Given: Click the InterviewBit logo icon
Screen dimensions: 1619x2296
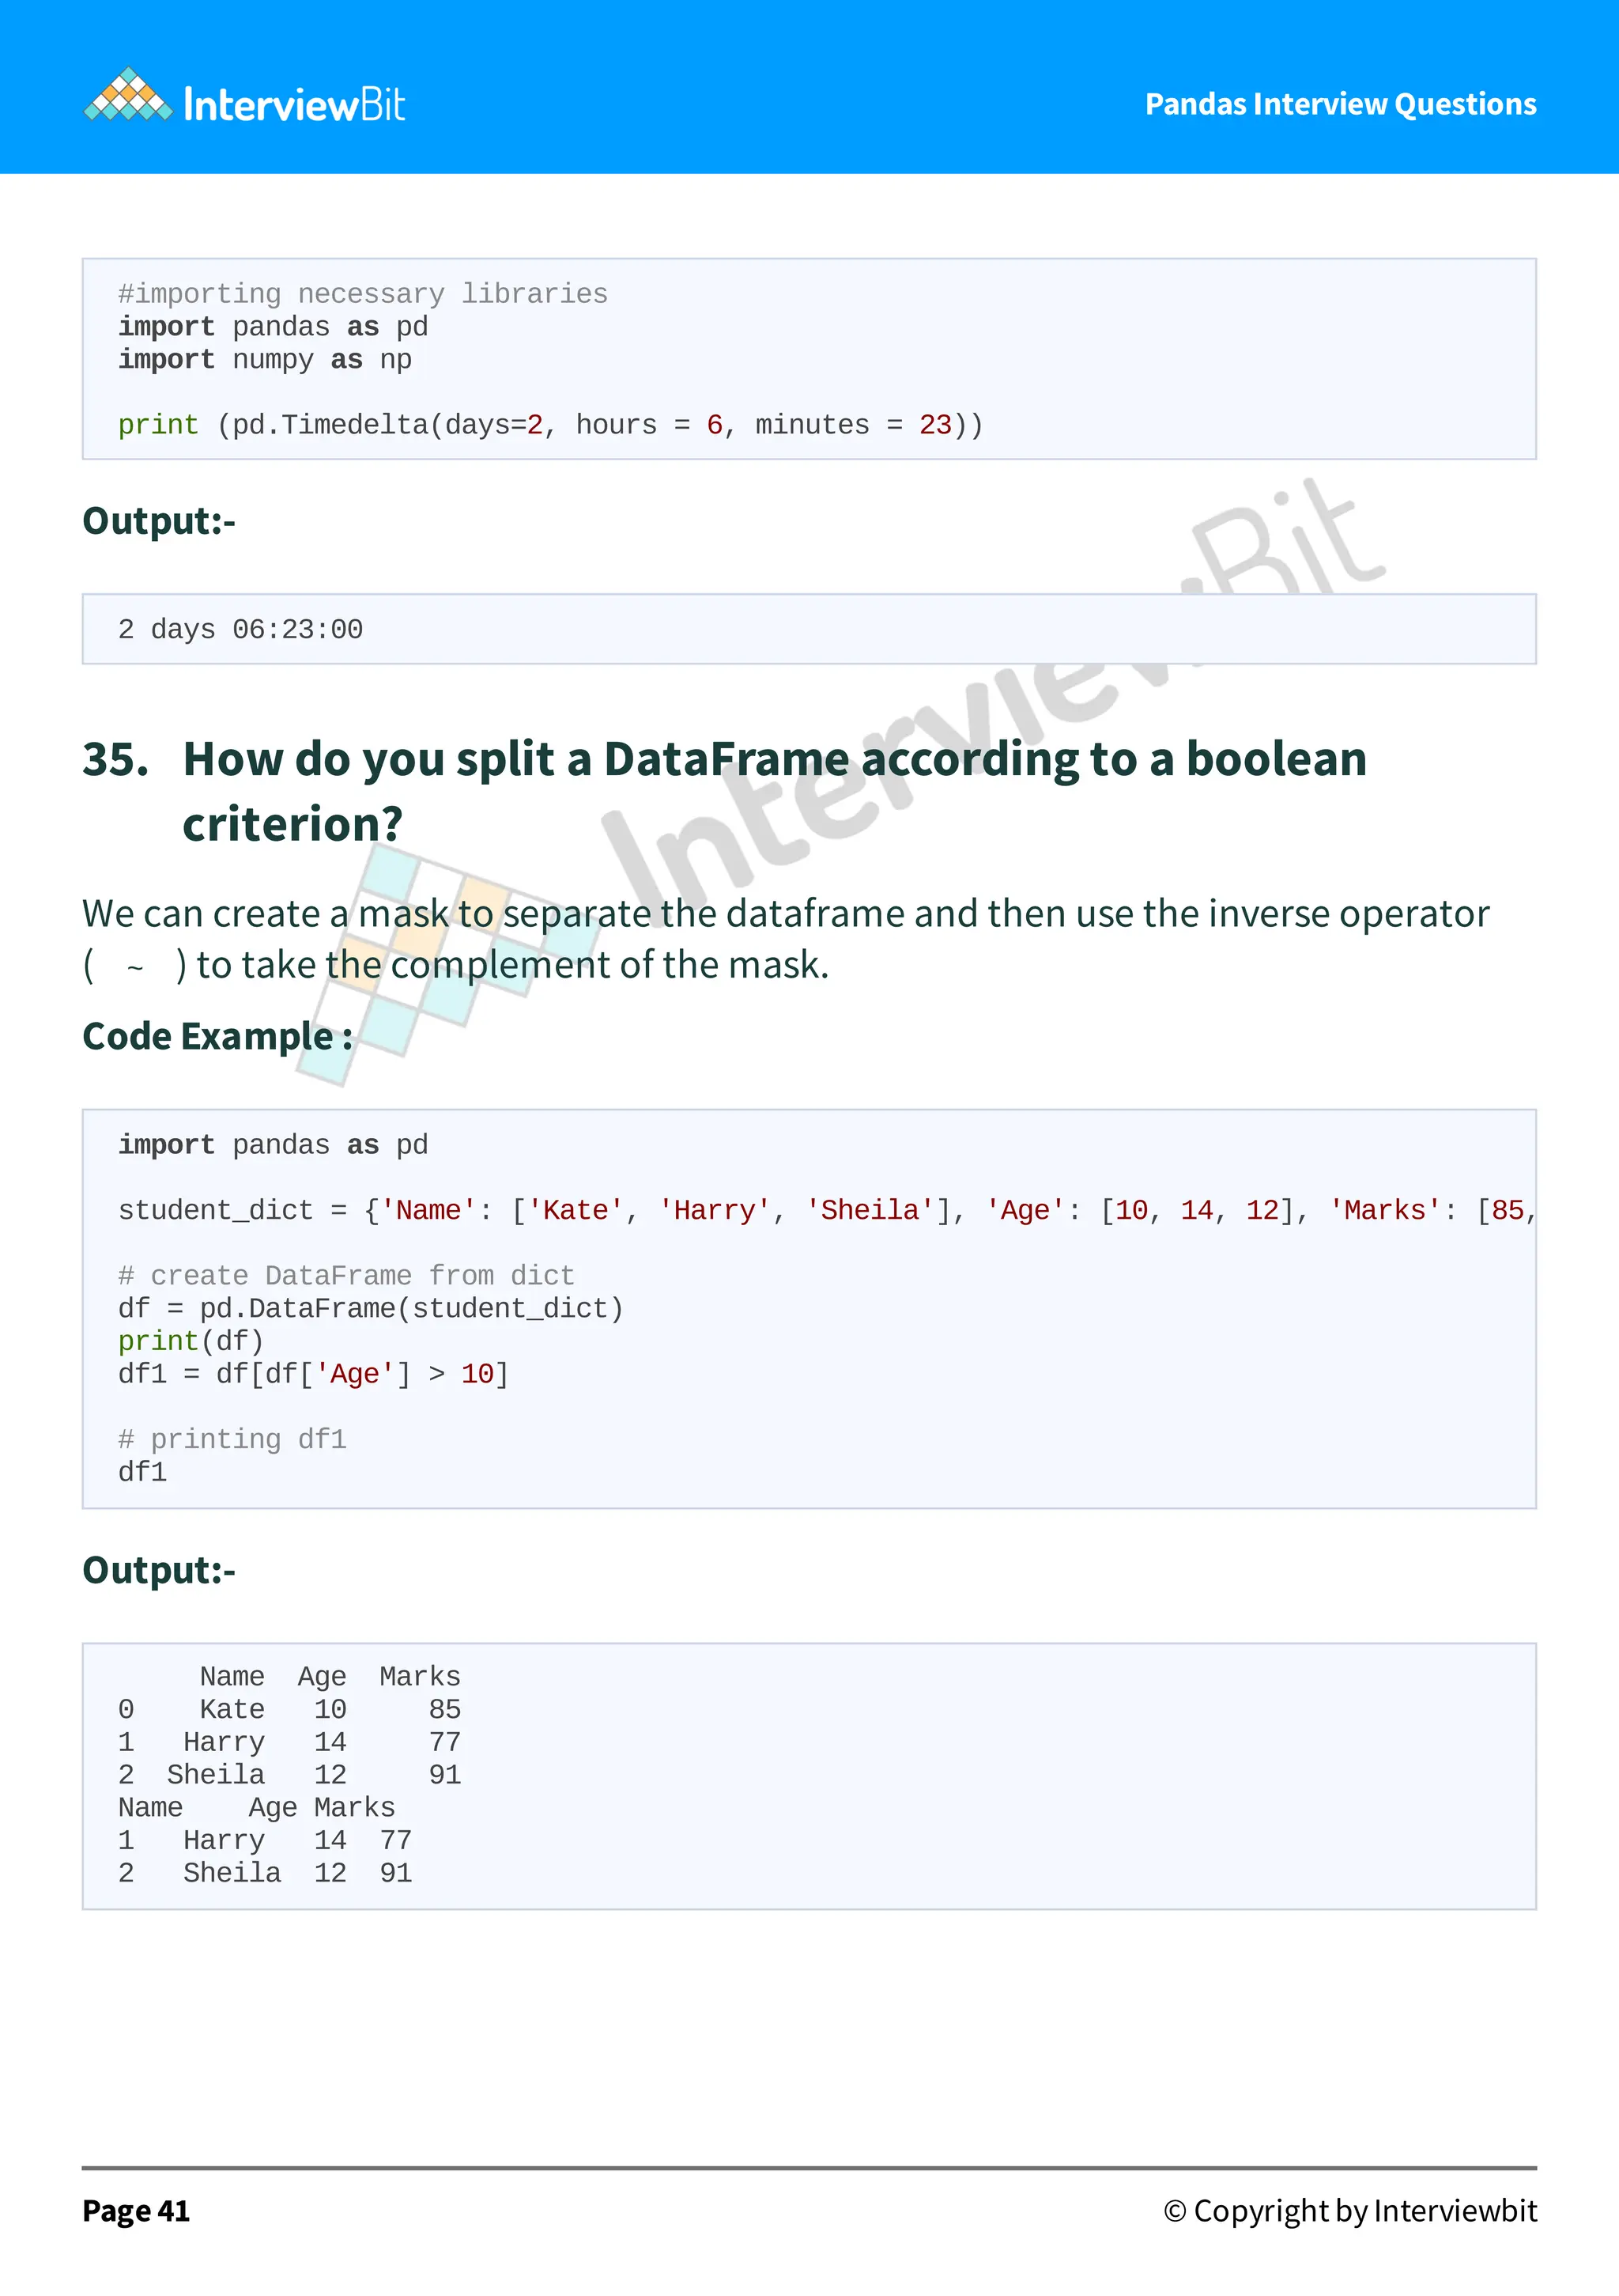Looking at the screenshot, I should point(127,97).
